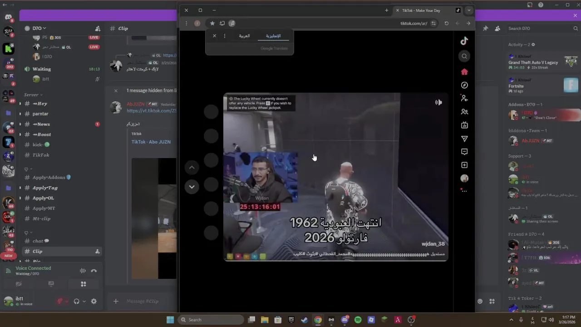Viewport: 581px width, 327px height.
Task: Open Chrome profile avatar
Action: [197, 23]
